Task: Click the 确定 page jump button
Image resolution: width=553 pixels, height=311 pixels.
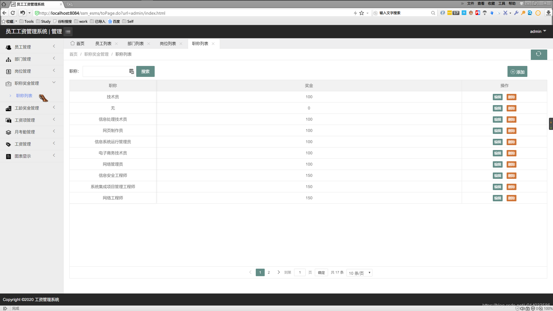Action: [x=321, y=273]
